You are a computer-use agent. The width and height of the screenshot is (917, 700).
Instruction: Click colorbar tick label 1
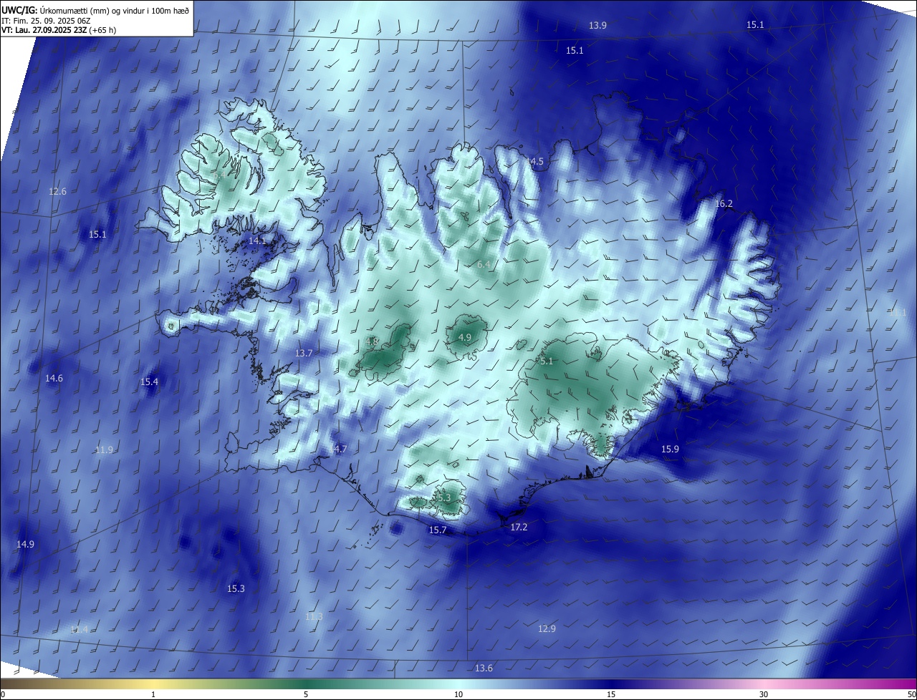tap(153, 694)
